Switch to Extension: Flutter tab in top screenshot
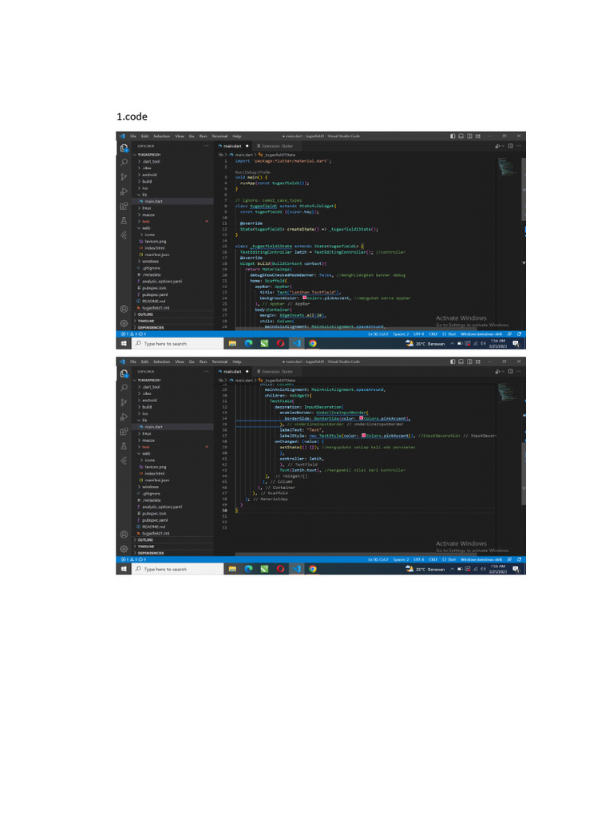Viewport: 613px width, 817px height. 277,146
